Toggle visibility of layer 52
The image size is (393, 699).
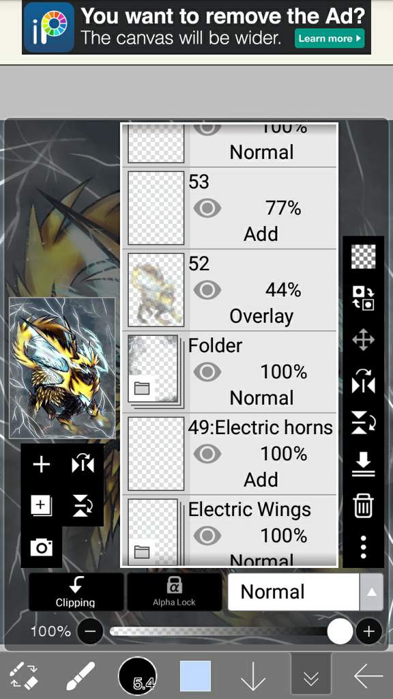207,290
